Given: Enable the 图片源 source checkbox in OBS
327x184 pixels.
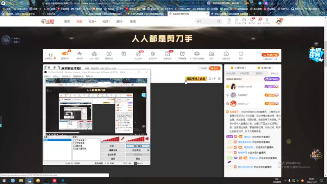Looking at the screenshot, I should click(74, 146).
